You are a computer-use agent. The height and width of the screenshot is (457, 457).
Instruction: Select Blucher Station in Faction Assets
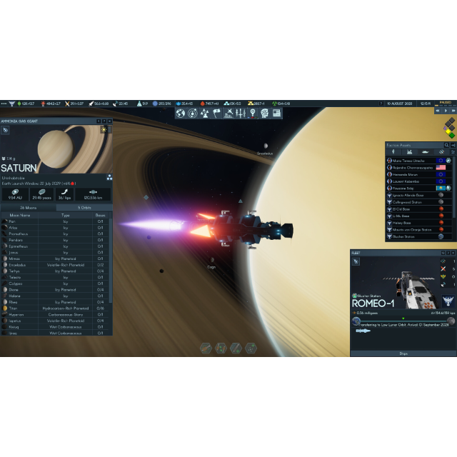click(x=403, y=236)
